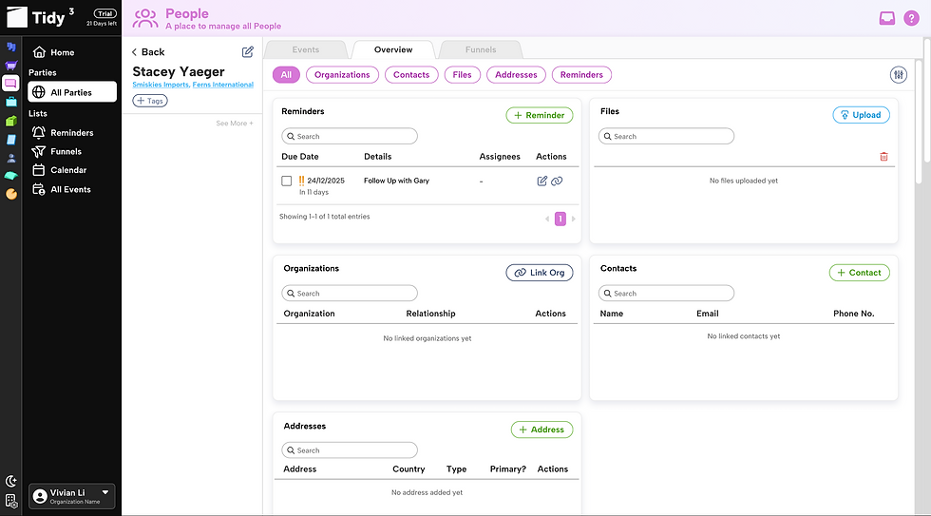
Task: Edit Stacey Yaeger's profile with pencil icon
Action: coord(248,51)
